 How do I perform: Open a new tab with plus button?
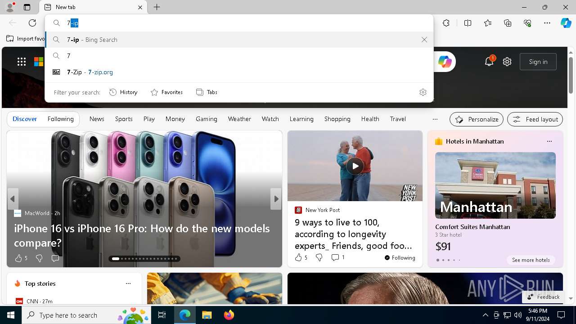(x=157, y=7)
